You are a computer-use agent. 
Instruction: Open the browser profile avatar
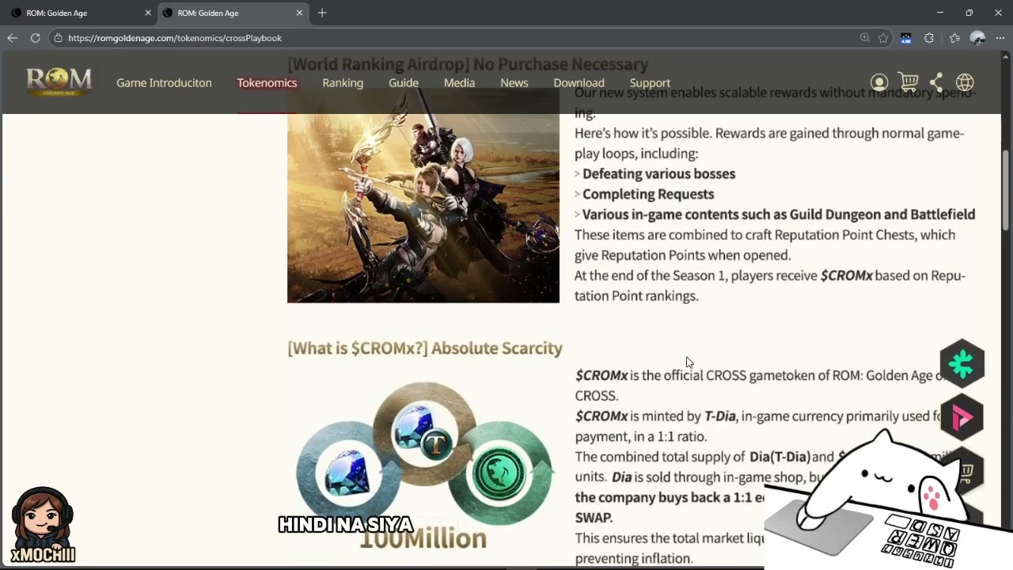click(977, 38)
